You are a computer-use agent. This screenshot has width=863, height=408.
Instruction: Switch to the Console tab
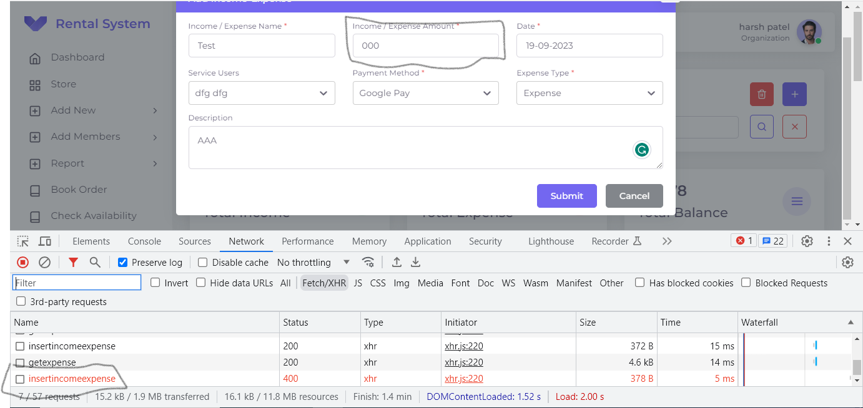click(x=144, y=241)
